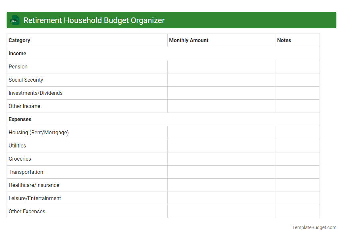Screen dimensions: 343x237
Task: Select the Housing (Rent/Mortgage) label
Action: [39, 132]
